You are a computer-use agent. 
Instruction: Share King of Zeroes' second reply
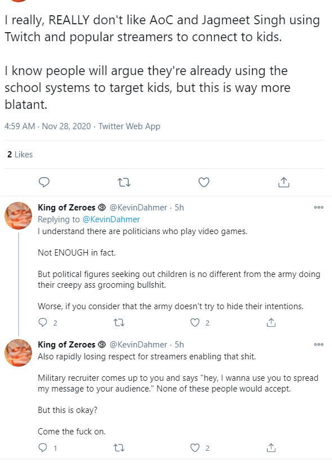pyautogui.click(x=271, y=447)
